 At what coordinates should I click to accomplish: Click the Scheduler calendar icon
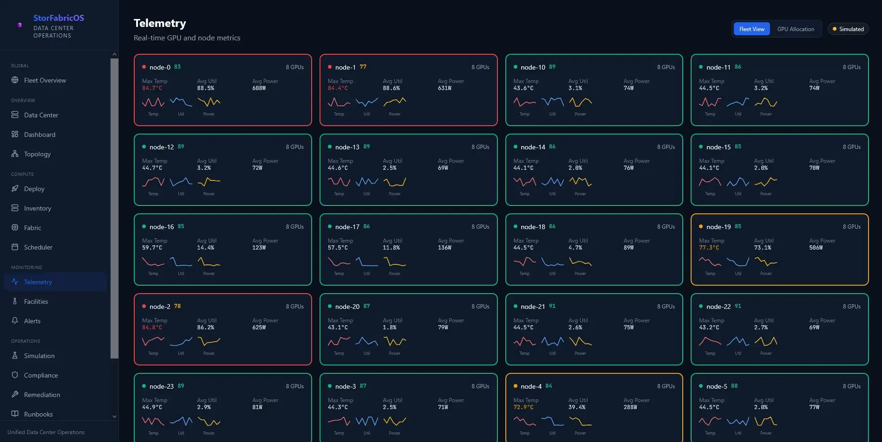(15, 247)
